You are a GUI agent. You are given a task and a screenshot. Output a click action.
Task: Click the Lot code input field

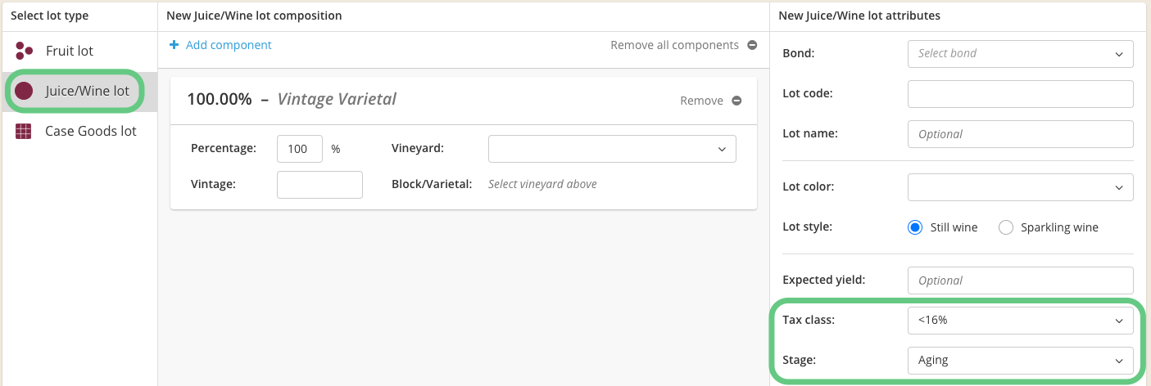[1020, 93]
